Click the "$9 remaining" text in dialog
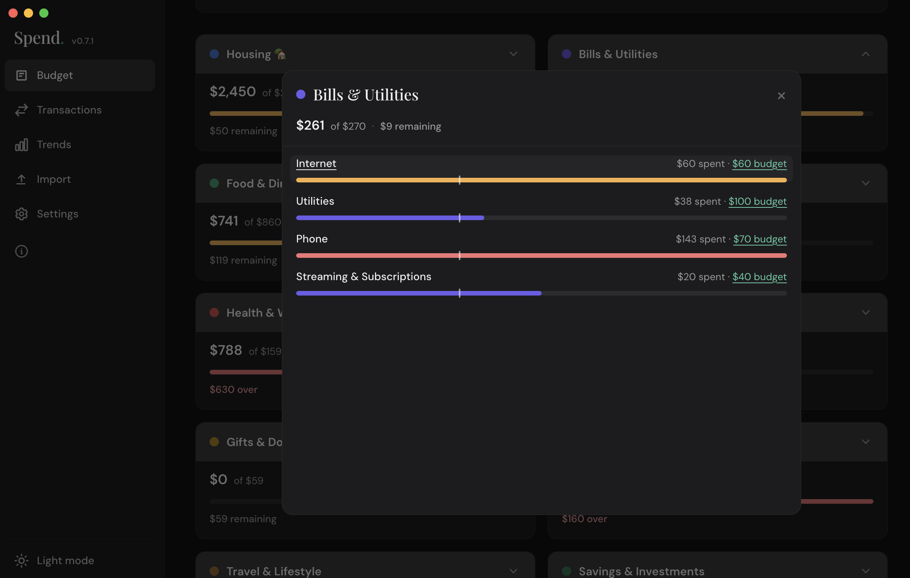The height and width of the screenshot is (578, 910). pyautogui.click(x=410, y=126)
